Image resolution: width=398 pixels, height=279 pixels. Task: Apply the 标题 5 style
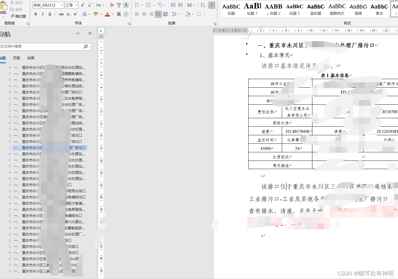(295, 9)
